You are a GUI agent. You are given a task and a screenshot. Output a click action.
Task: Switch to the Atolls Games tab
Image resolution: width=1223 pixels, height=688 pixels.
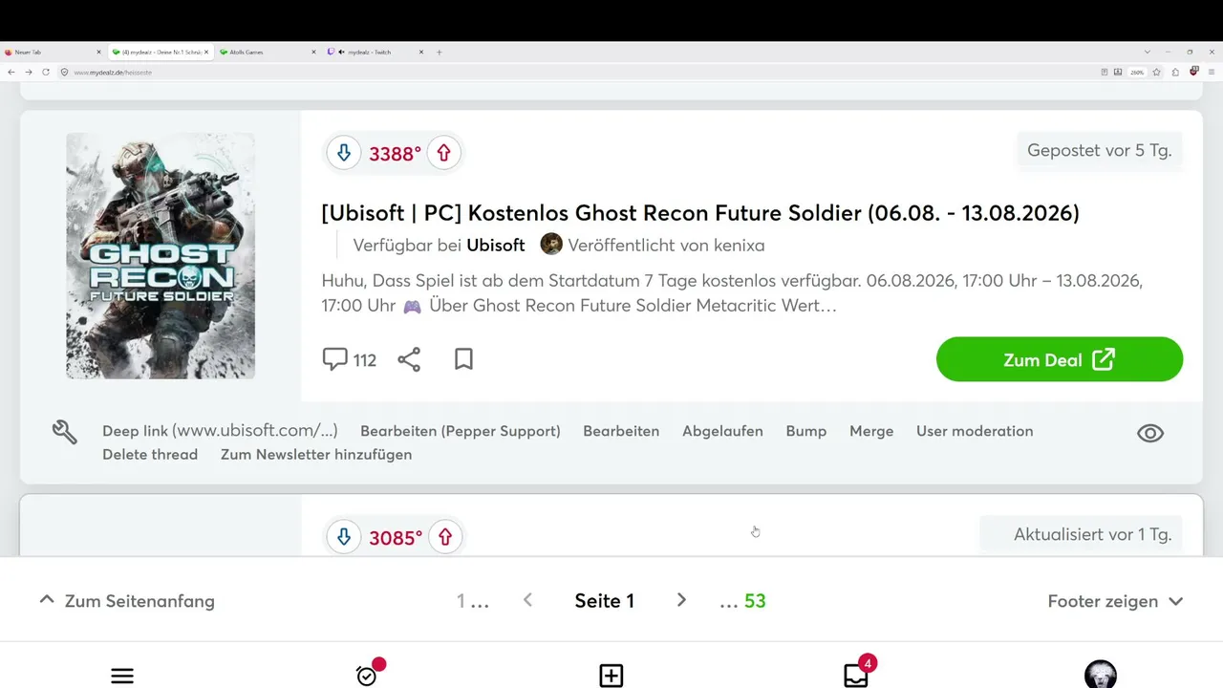267,52
